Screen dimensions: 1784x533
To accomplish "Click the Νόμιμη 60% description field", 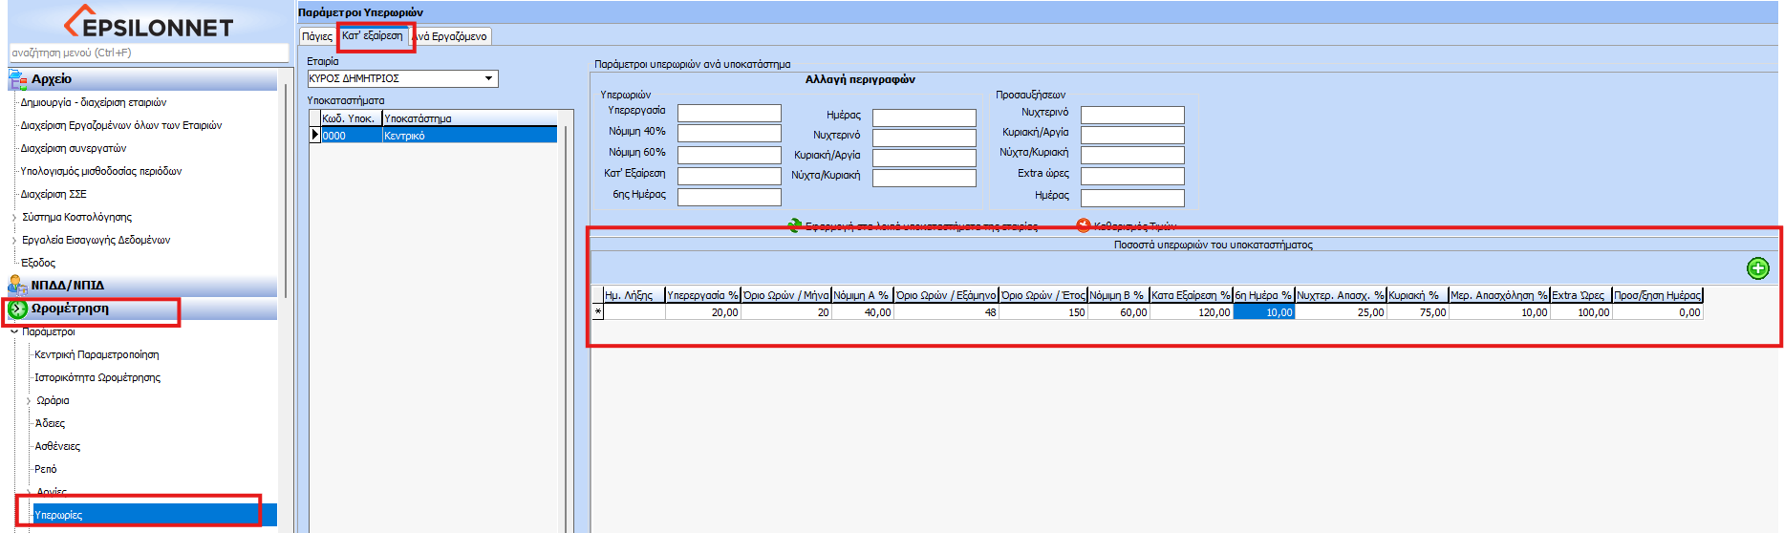I will click(729, 155).
